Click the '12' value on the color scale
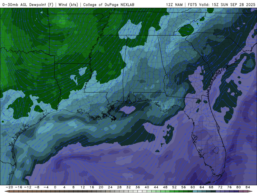Screen dimensions: 257x193 [83, 187]
